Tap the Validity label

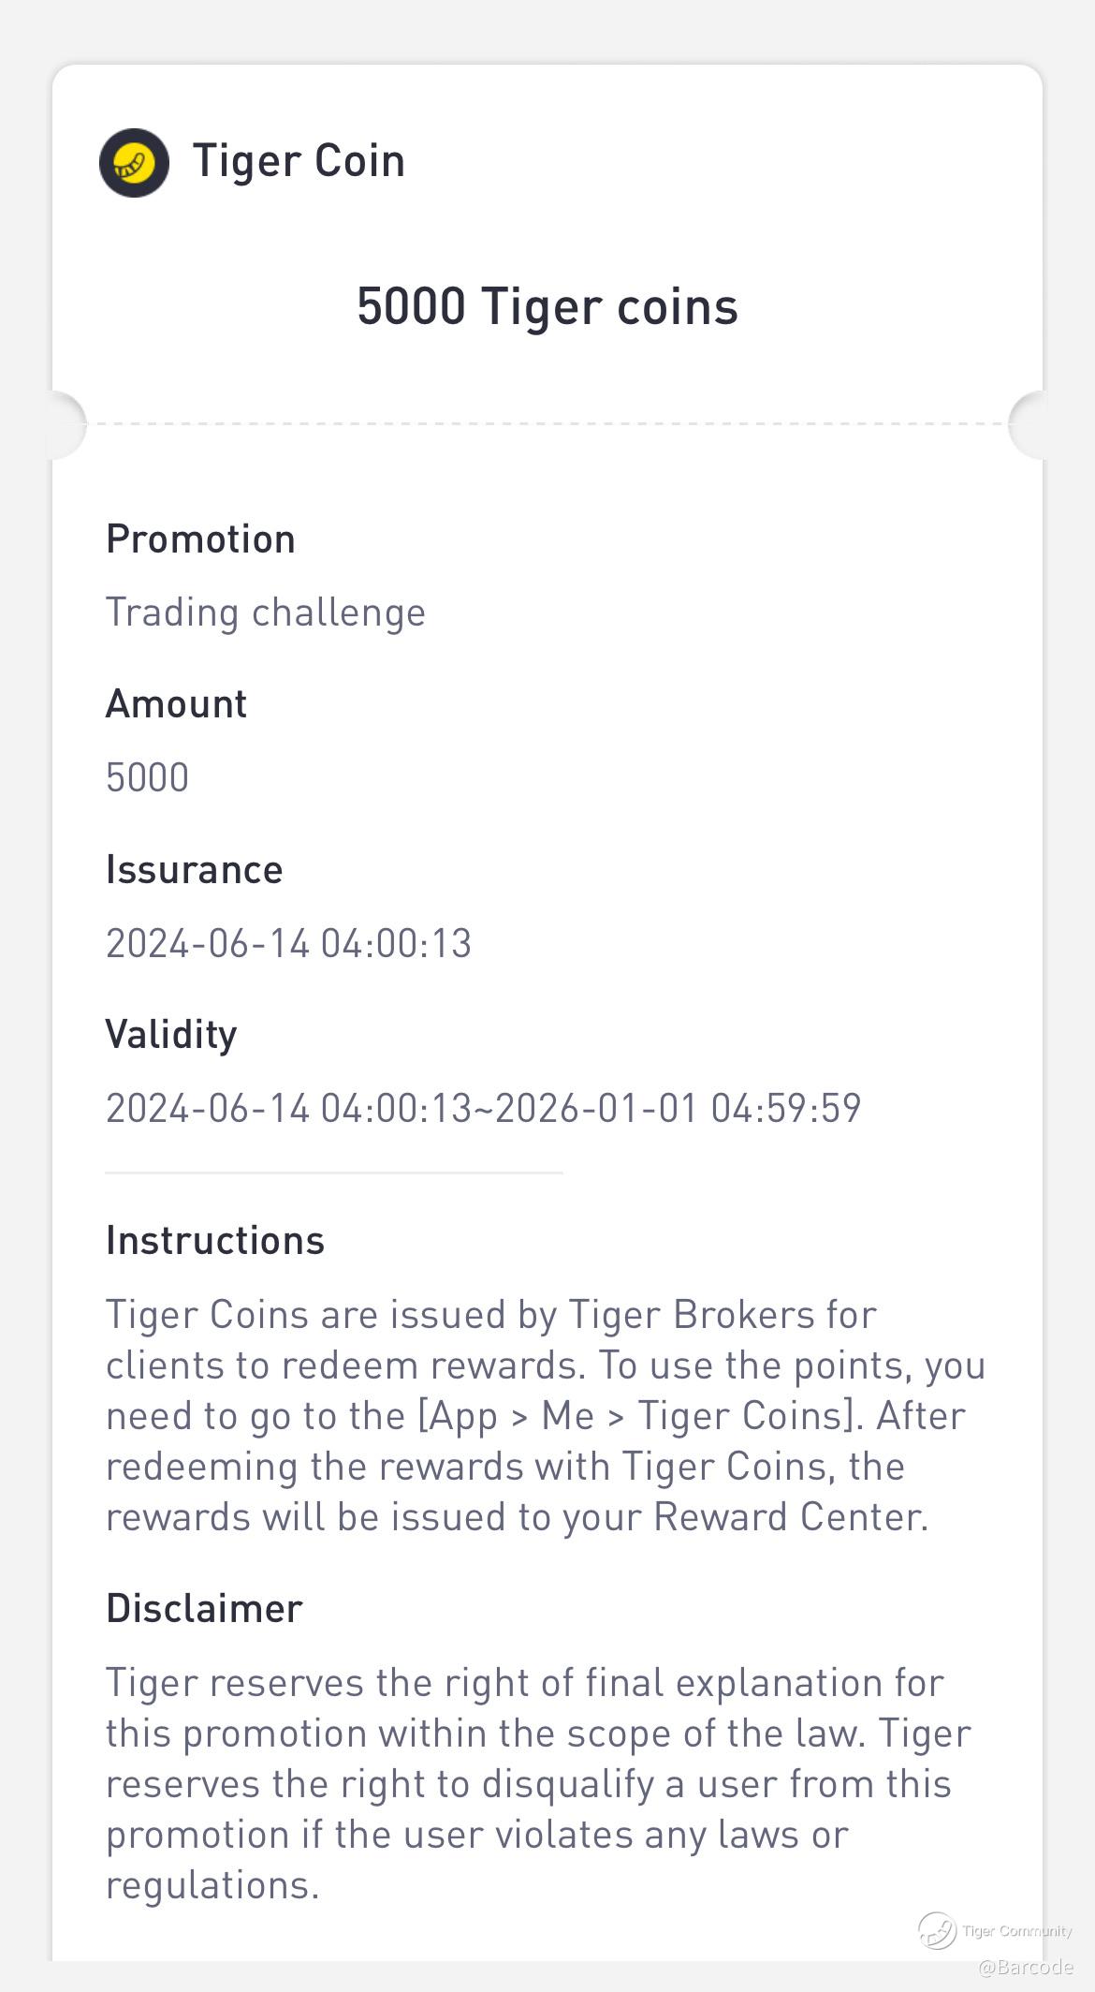point(171,1035)
